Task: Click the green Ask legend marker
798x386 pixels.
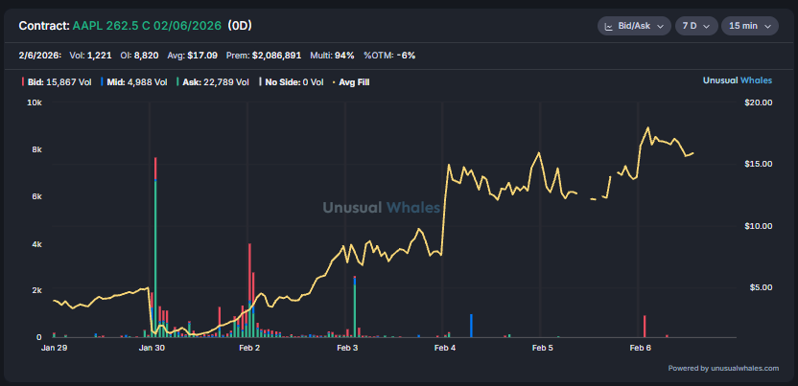Action: [x=178, y=82]
